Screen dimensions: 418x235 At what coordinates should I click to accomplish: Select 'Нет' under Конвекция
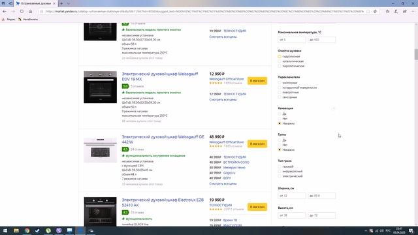[280, 119]
